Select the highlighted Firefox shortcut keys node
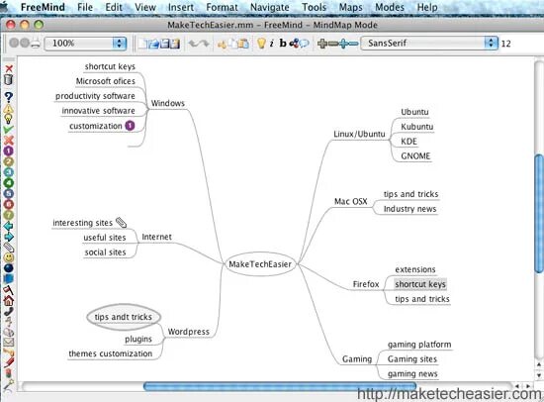Screen dimensions: 544x402 [420, 284]
